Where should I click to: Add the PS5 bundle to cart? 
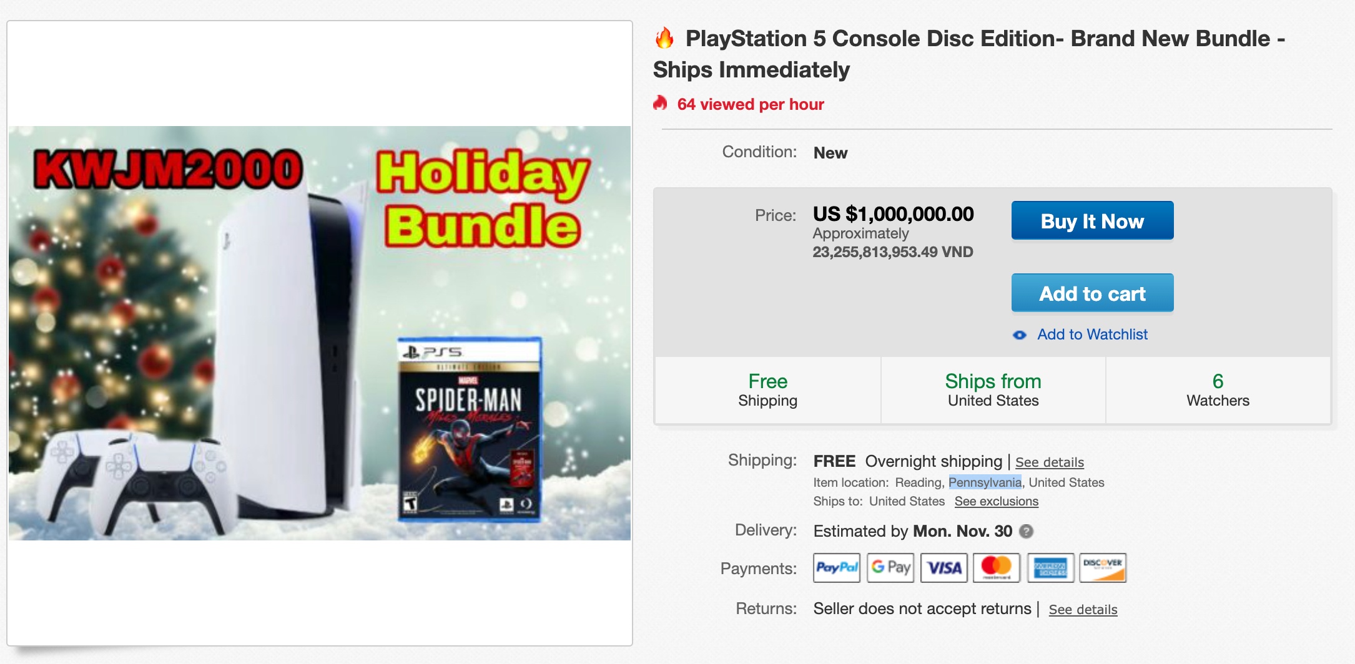[x=1092, y=293]
